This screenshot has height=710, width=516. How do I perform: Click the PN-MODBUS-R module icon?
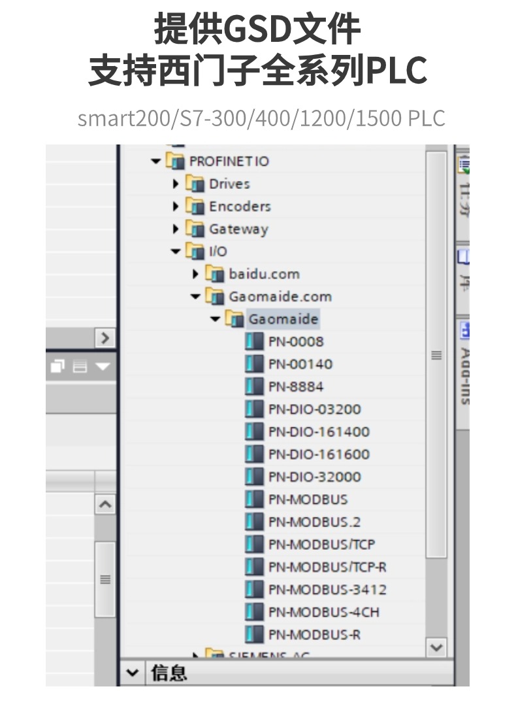point(254,635)
